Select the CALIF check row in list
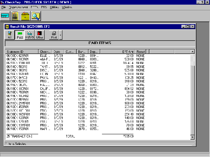Image resolution: width=210 pixels, height=157 pixels. click(x=76, y=89)
